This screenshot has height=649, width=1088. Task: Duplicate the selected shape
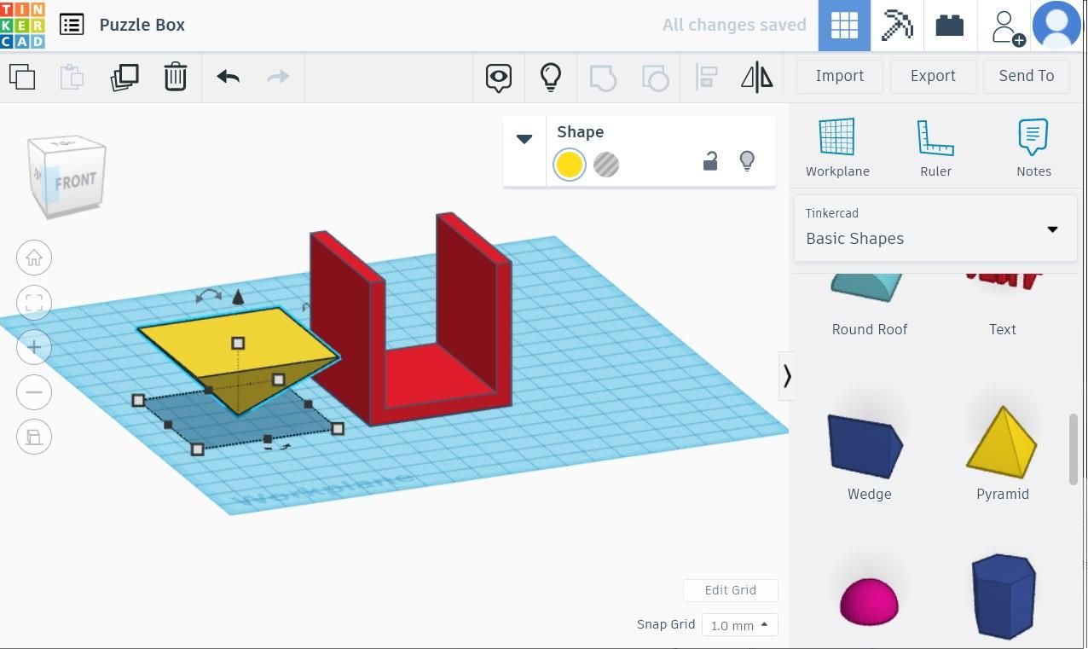124,77
